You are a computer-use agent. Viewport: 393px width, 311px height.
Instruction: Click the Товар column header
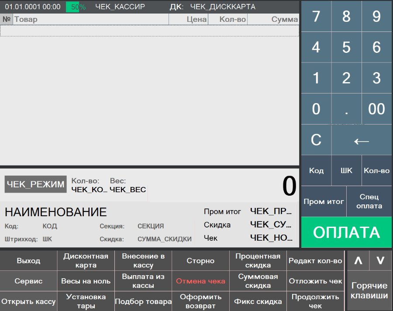(x=91, y=19)
